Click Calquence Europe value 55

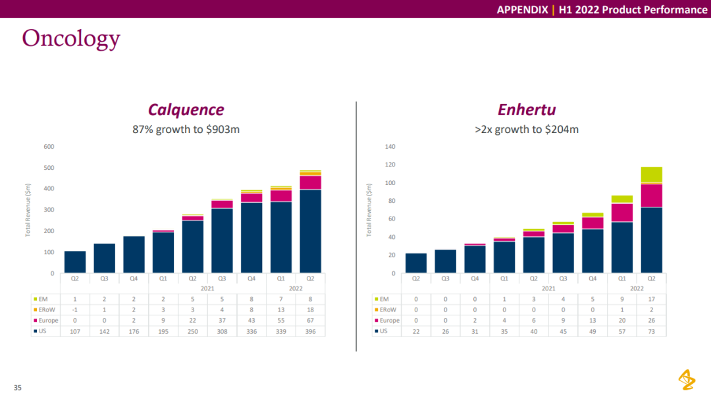click(x=281, y=321)
